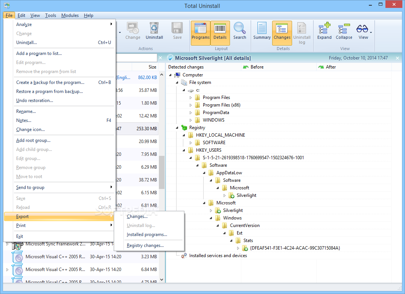405x294 pixels.
Task: Select the CurrentVersion registry key
Action: [245, 225]
